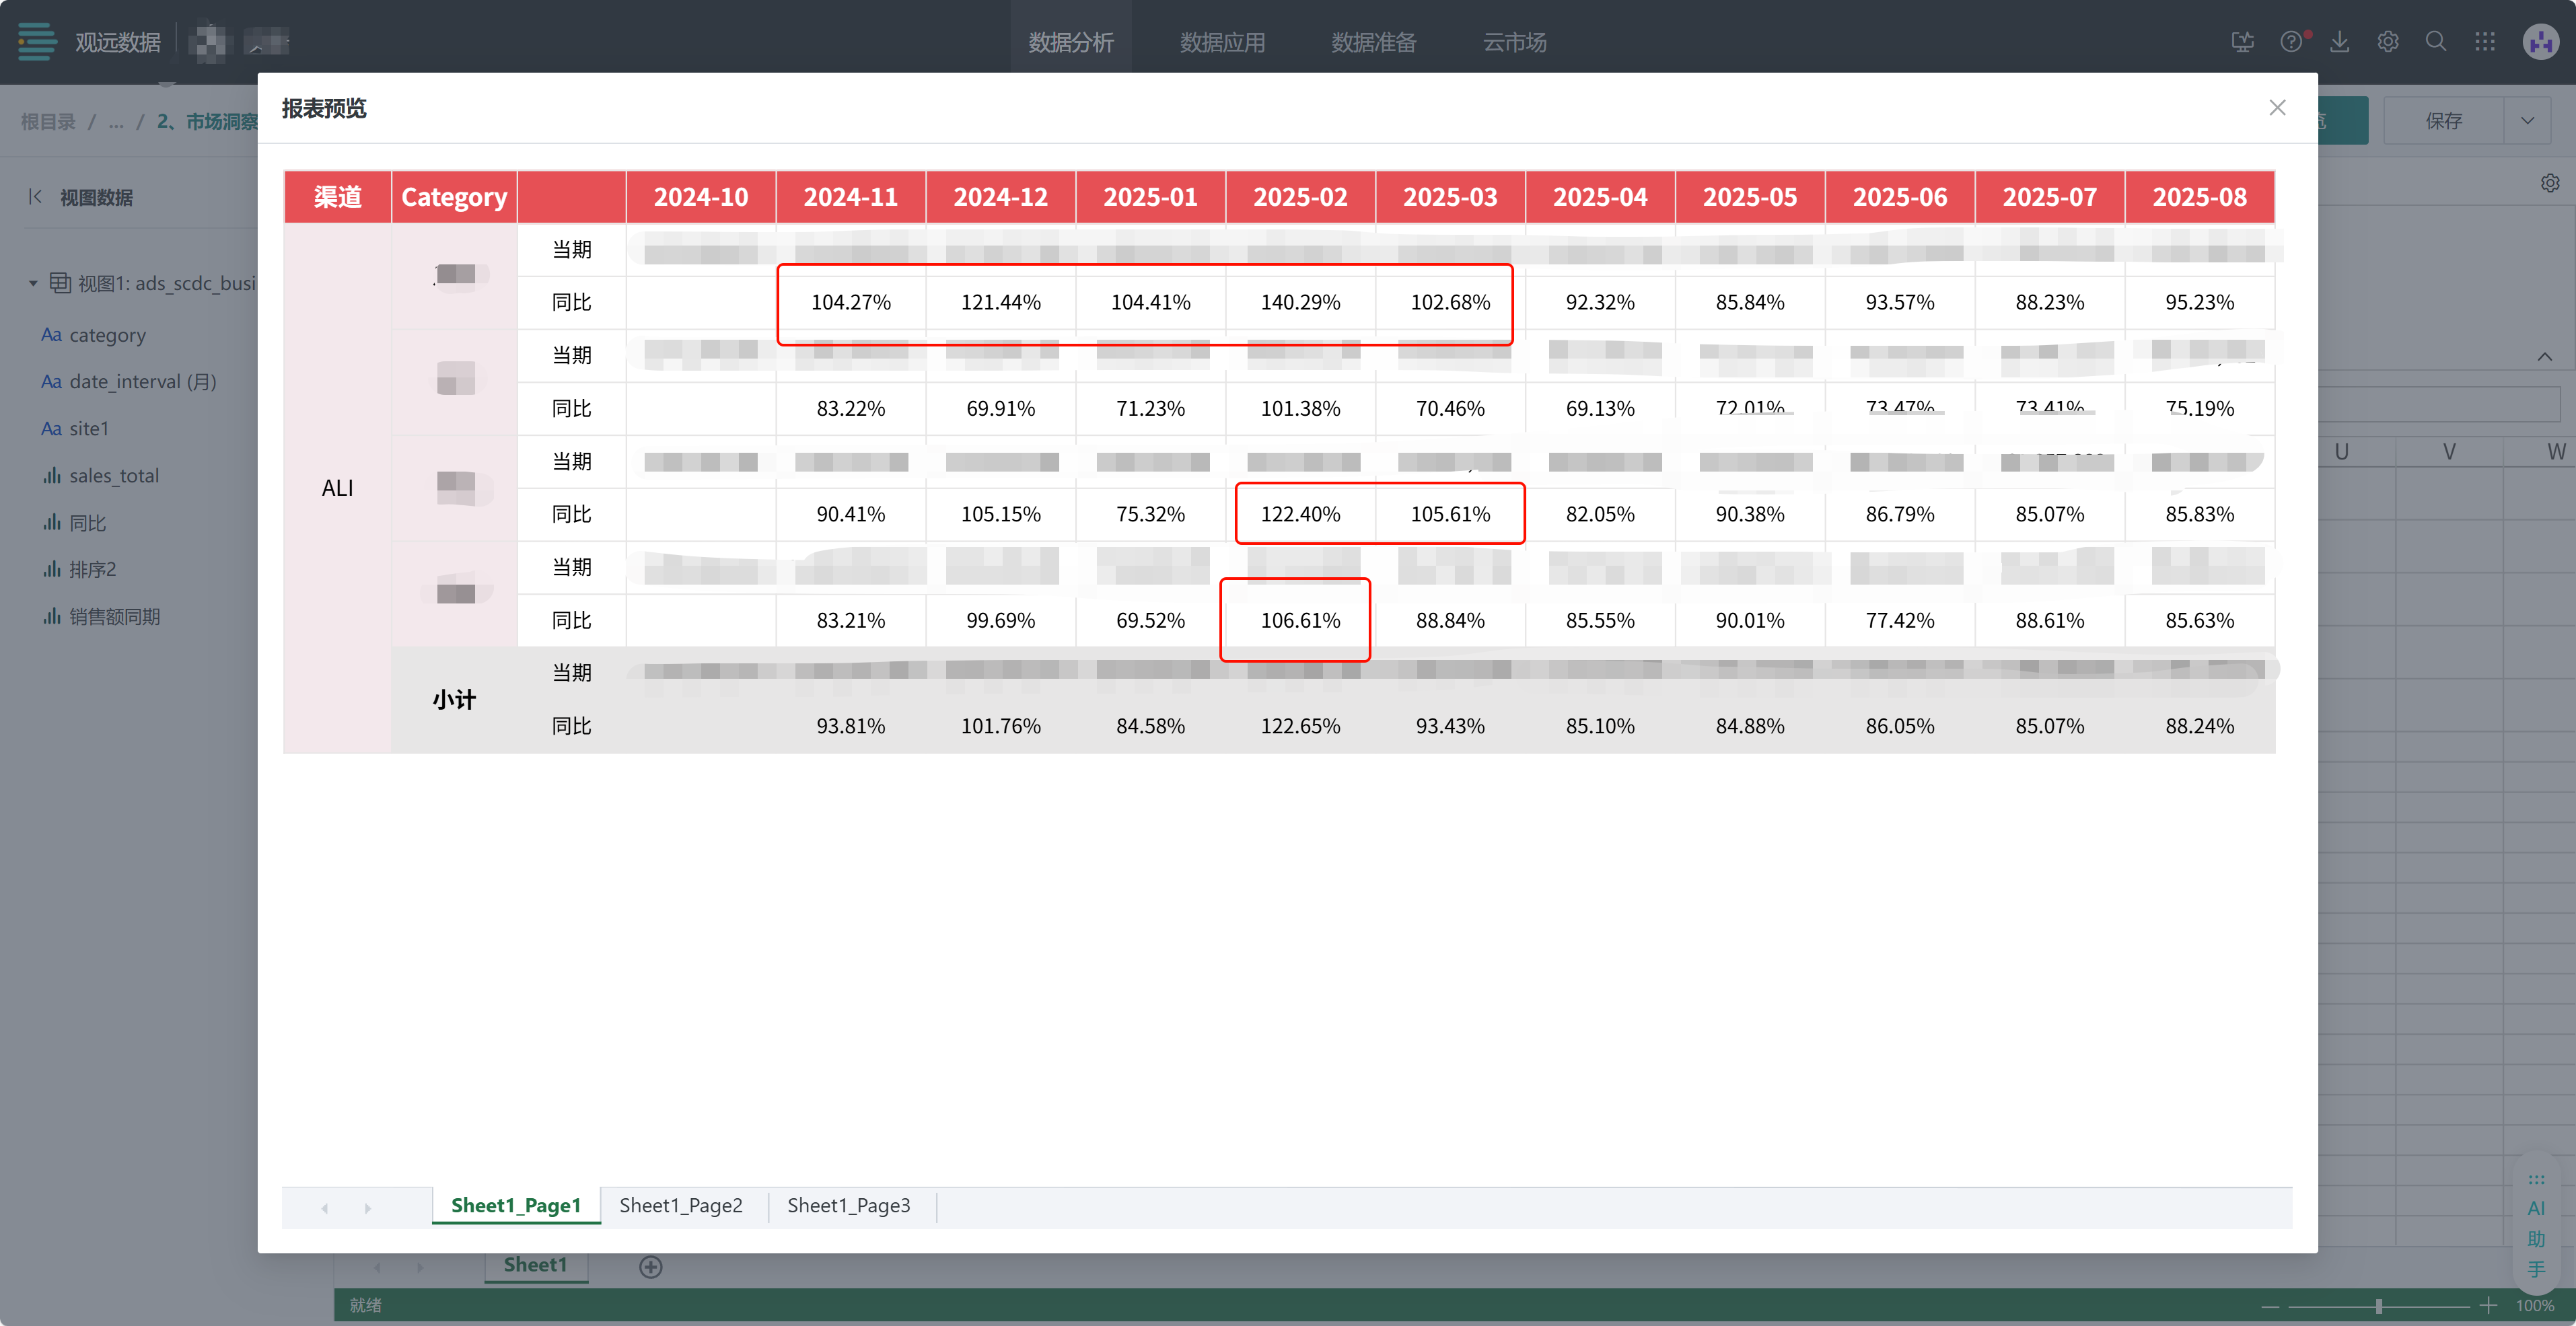Open the settings gear in top bar
Image resolution: width=2576 pixels, height=1326 pixels.
tap(2388, 42)
